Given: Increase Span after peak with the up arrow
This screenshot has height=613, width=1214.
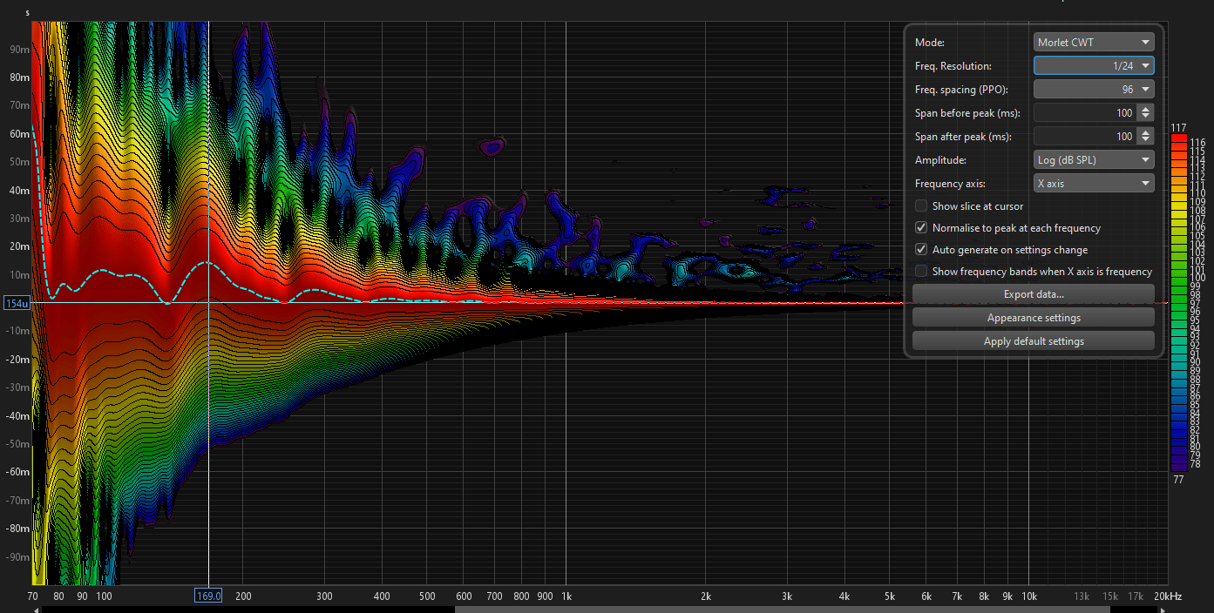Looking at the screenshot, I should coord(1146,131).
